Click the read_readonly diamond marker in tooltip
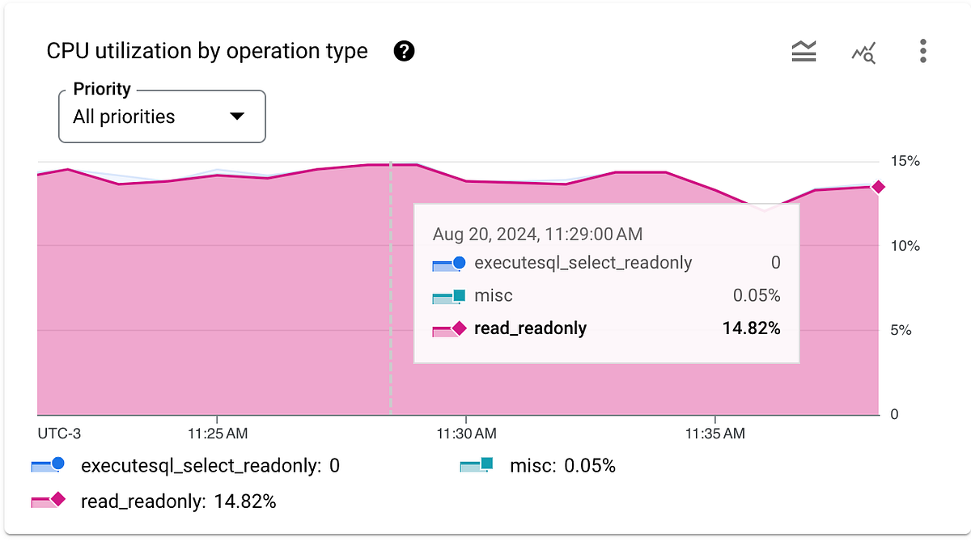Viewport: 971px width, 546px height. click(460, 328)
